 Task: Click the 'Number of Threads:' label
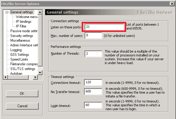[65, 53]
